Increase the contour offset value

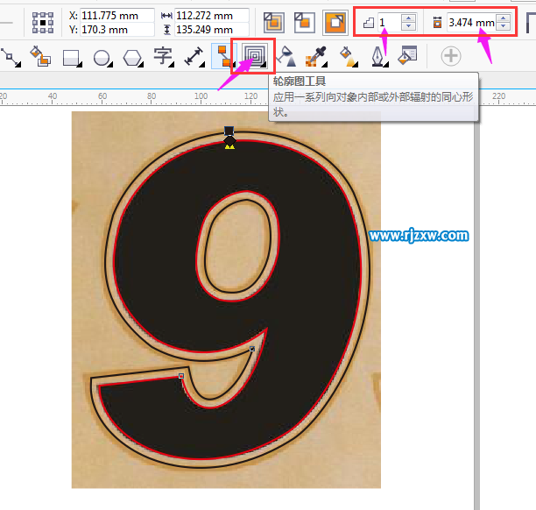pyautogui.click(x=503, y=18)
